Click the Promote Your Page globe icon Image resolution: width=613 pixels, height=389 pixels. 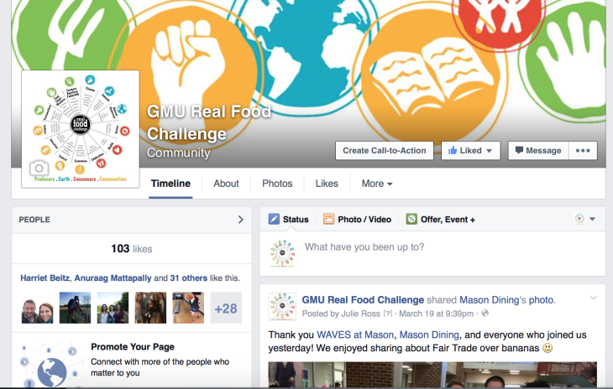(x=51, y=372)
